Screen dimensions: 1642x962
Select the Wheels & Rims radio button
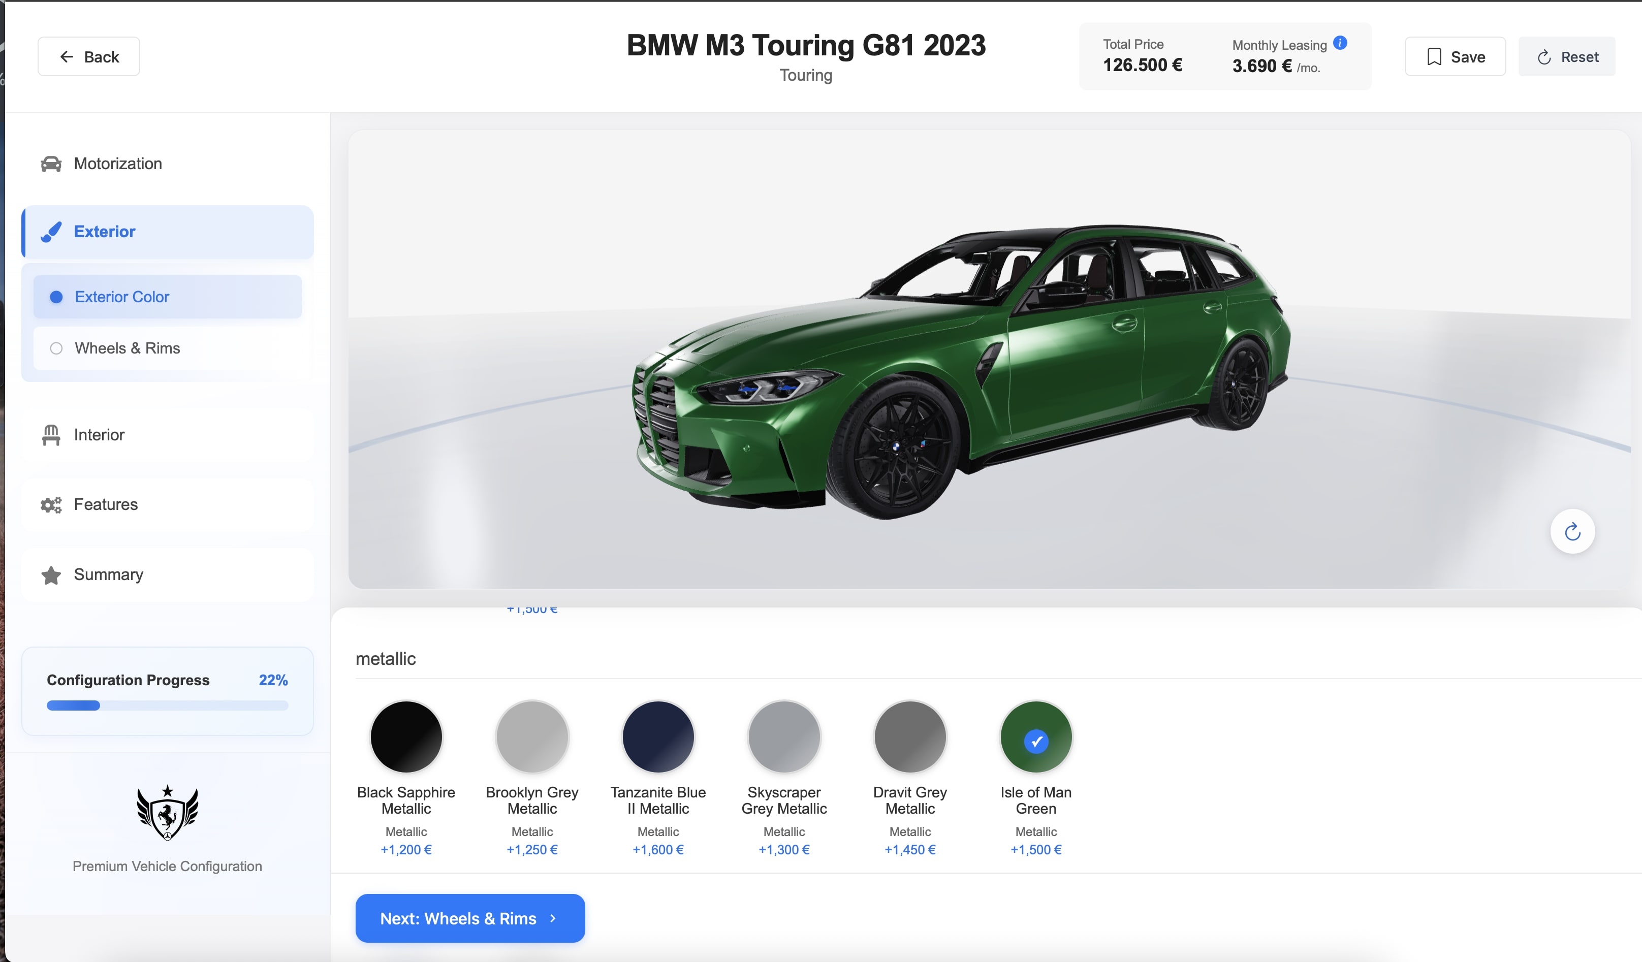[57, 348]
